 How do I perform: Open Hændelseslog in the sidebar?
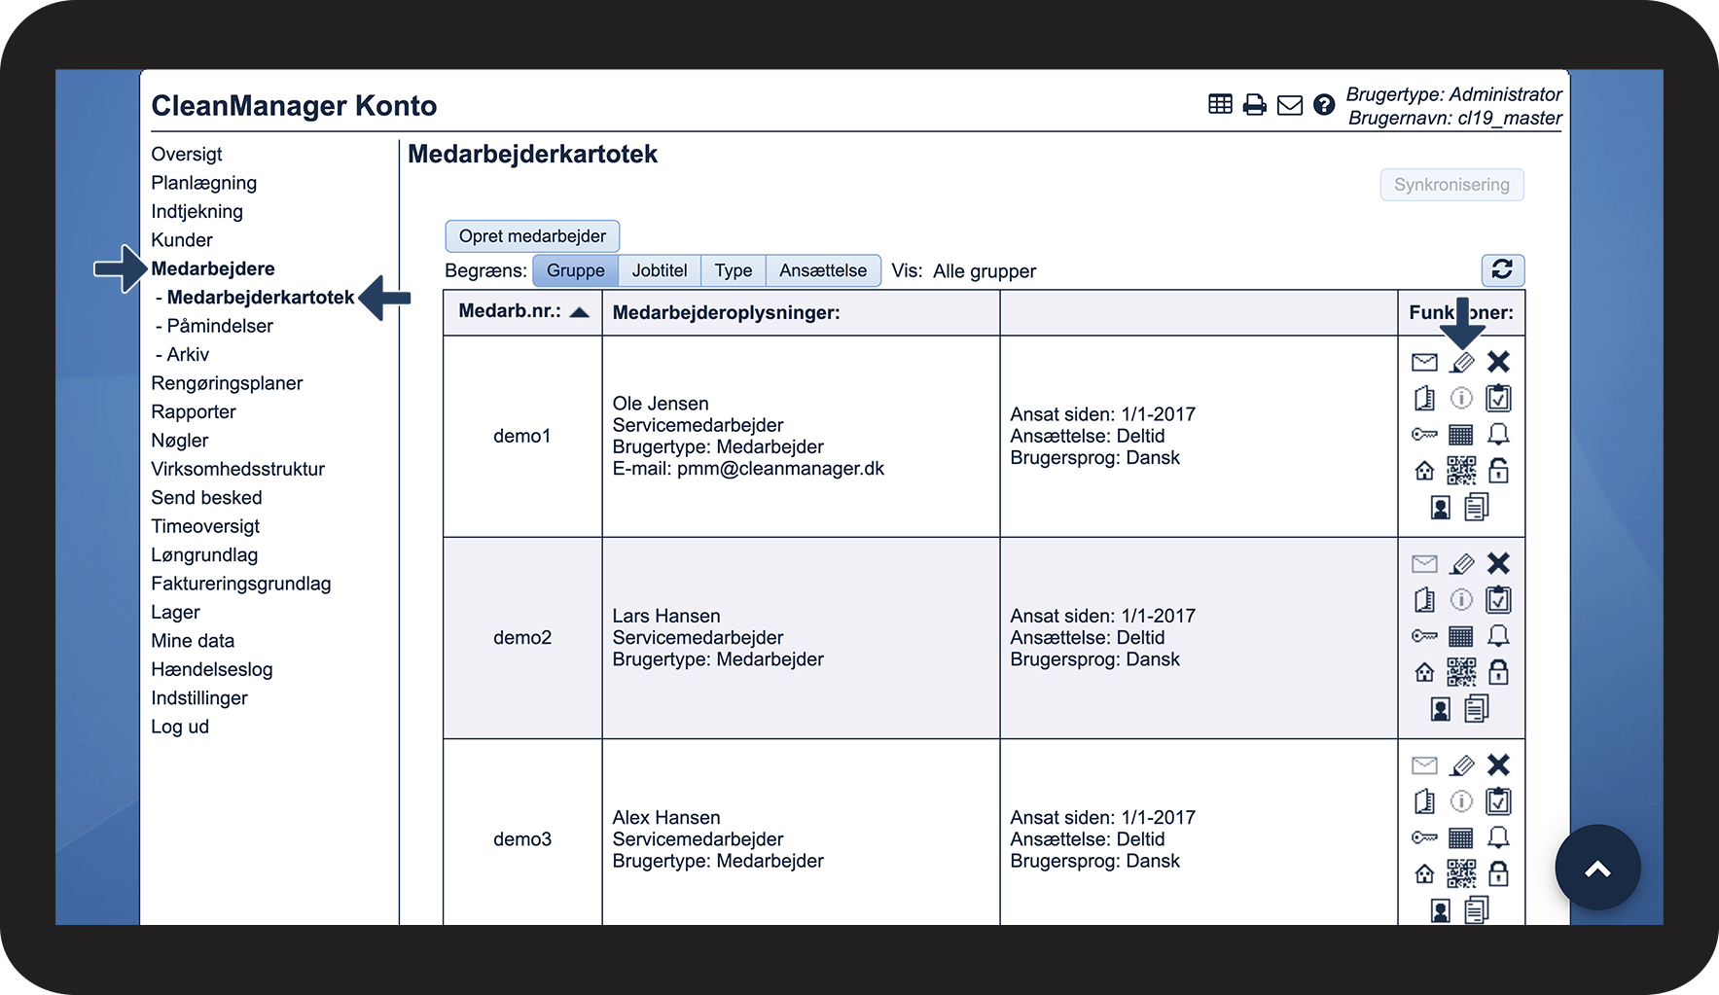tap(212, 669)
